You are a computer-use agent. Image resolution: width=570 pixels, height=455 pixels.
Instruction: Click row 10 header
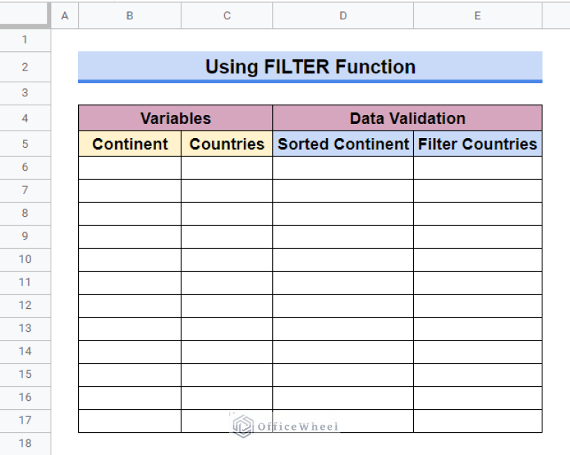pos(25,259)
